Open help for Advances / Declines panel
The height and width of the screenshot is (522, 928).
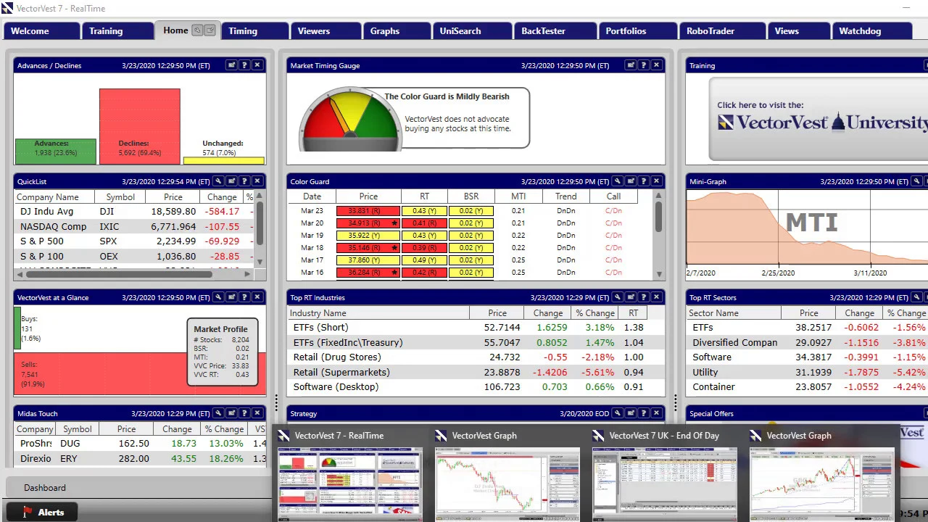point(244,65)
